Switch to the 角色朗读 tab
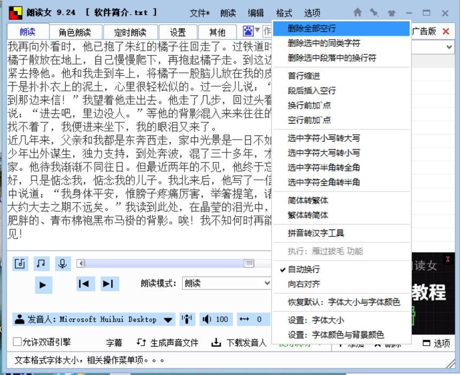This screenshot has height=375, width=460. [x=75, y=32]
